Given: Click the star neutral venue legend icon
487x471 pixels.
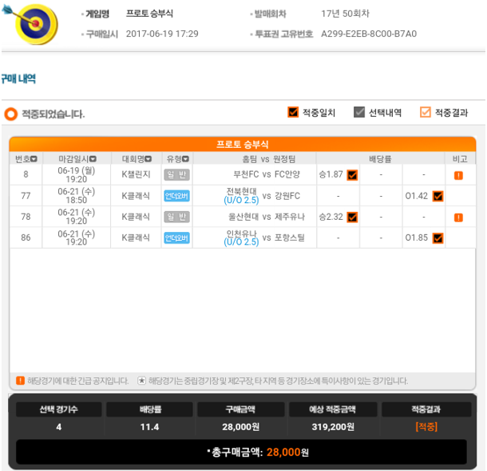Looking at the screenshot, I should pos(141,380).
